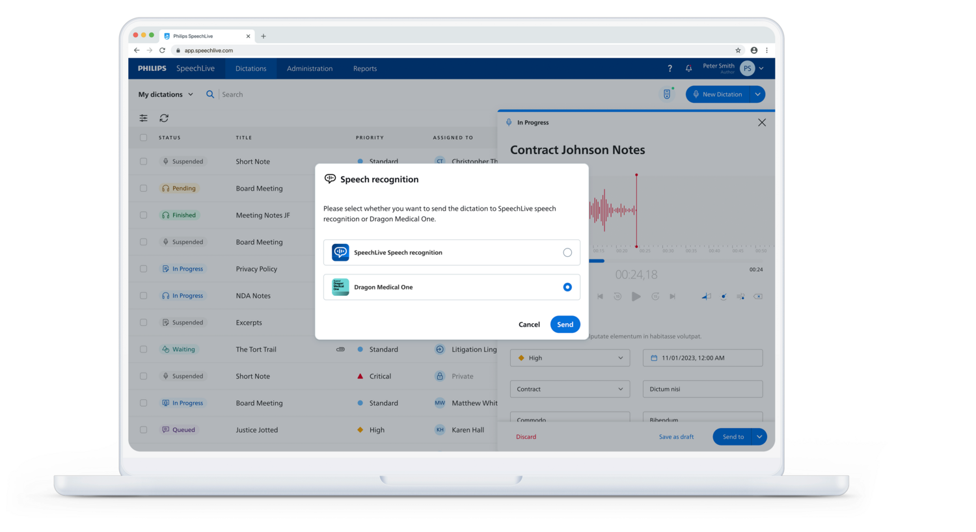Click the blue playback progress bar
The image size is (976, 532).
[597, 261]
